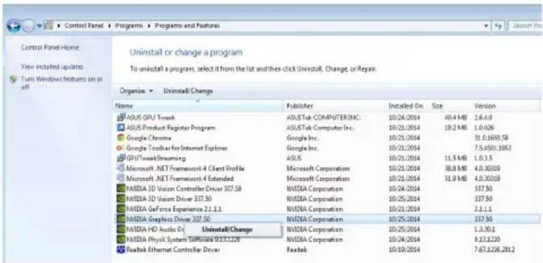This screenshot has width=543, height=263.
Task: Click Uninstall/Change in the toolbar
Action: (188, 91)
